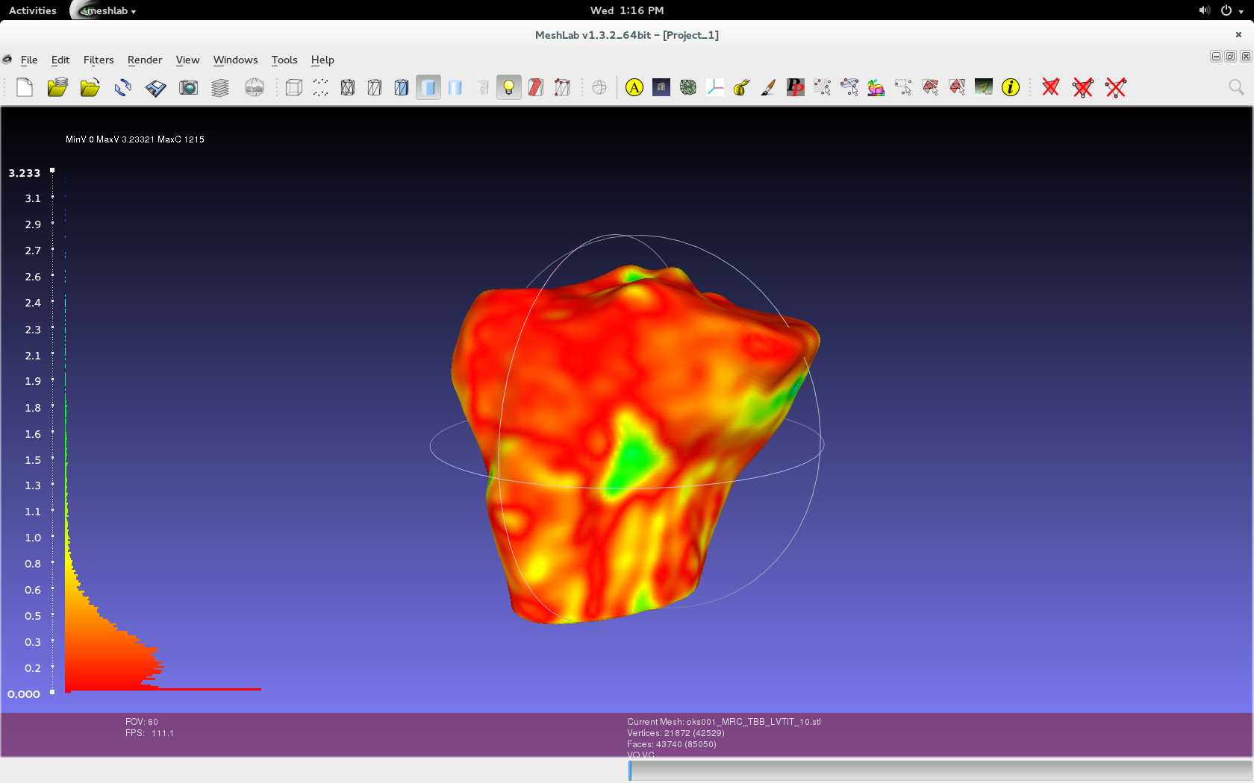Viewport: 1254px width, 783px height.
Task: Open project with stacked folder icon
Action: (x=57, y=87)
